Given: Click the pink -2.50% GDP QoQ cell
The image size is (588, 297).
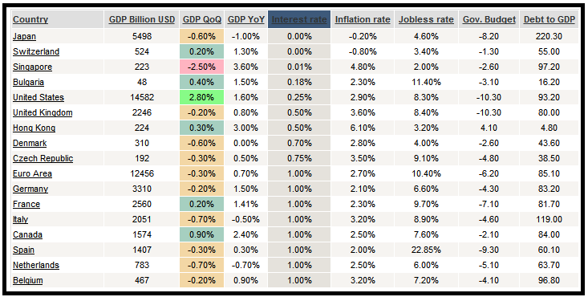Looking at the screenshot, I should (202, 67).
